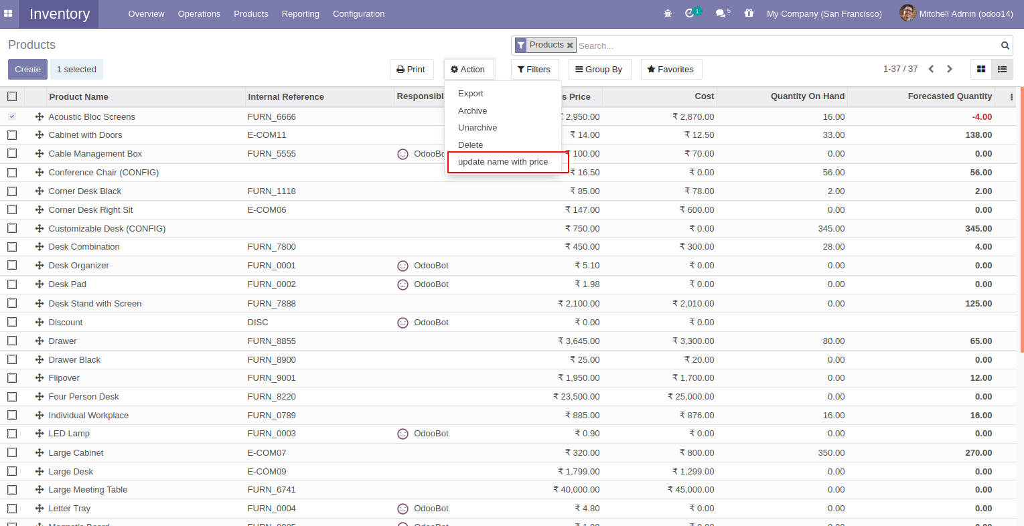Viewport: 1024px width, 526px height.
Task: Check the Corner Desk Right Sit checkbox
Action: 12,210
